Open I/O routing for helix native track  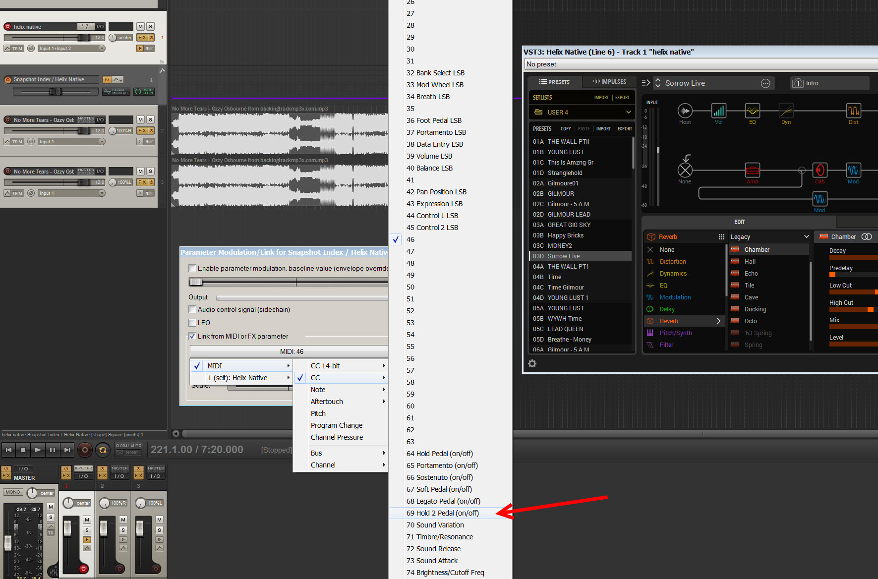(x=100, y=26)
